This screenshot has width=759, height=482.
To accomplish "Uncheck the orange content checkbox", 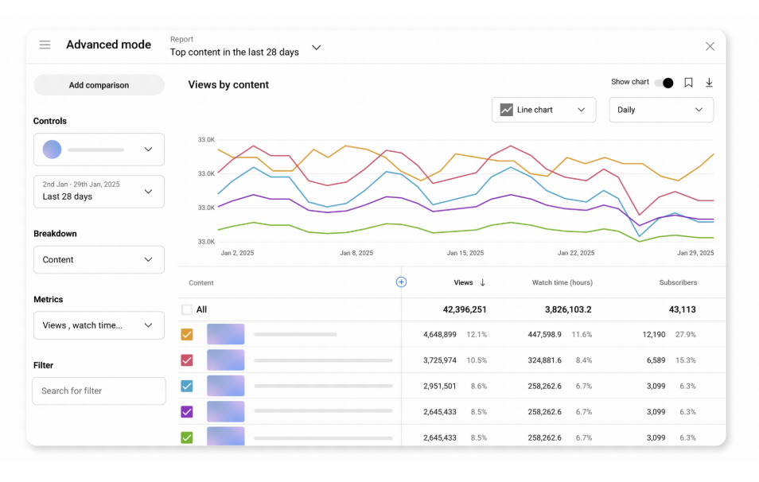I will (x=187, y=335).
